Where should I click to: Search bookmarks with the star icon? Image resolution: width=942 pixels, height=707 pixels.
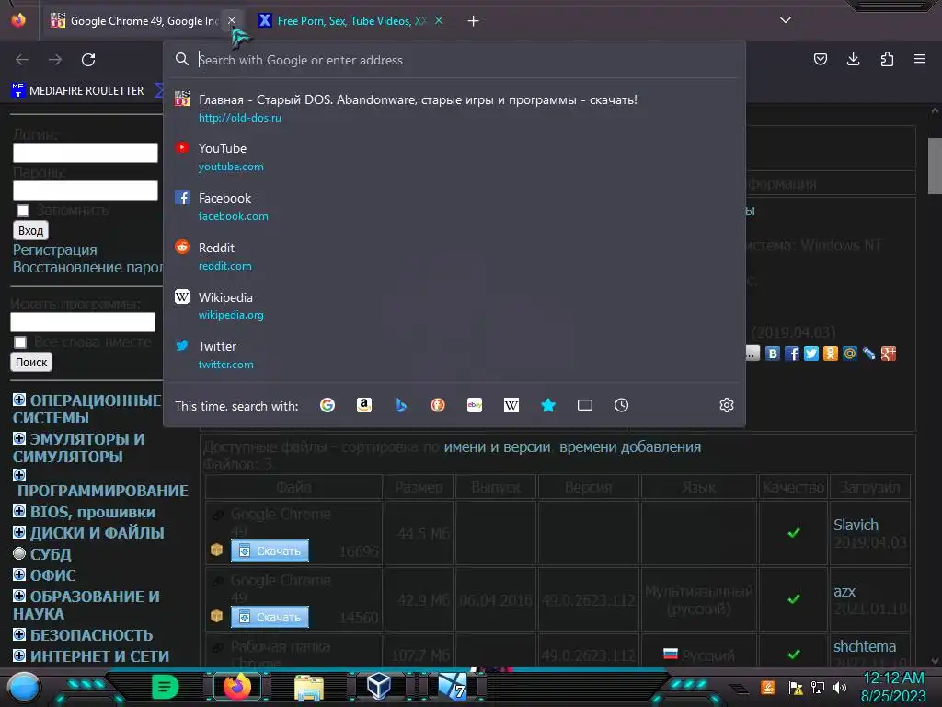(548, 405)
